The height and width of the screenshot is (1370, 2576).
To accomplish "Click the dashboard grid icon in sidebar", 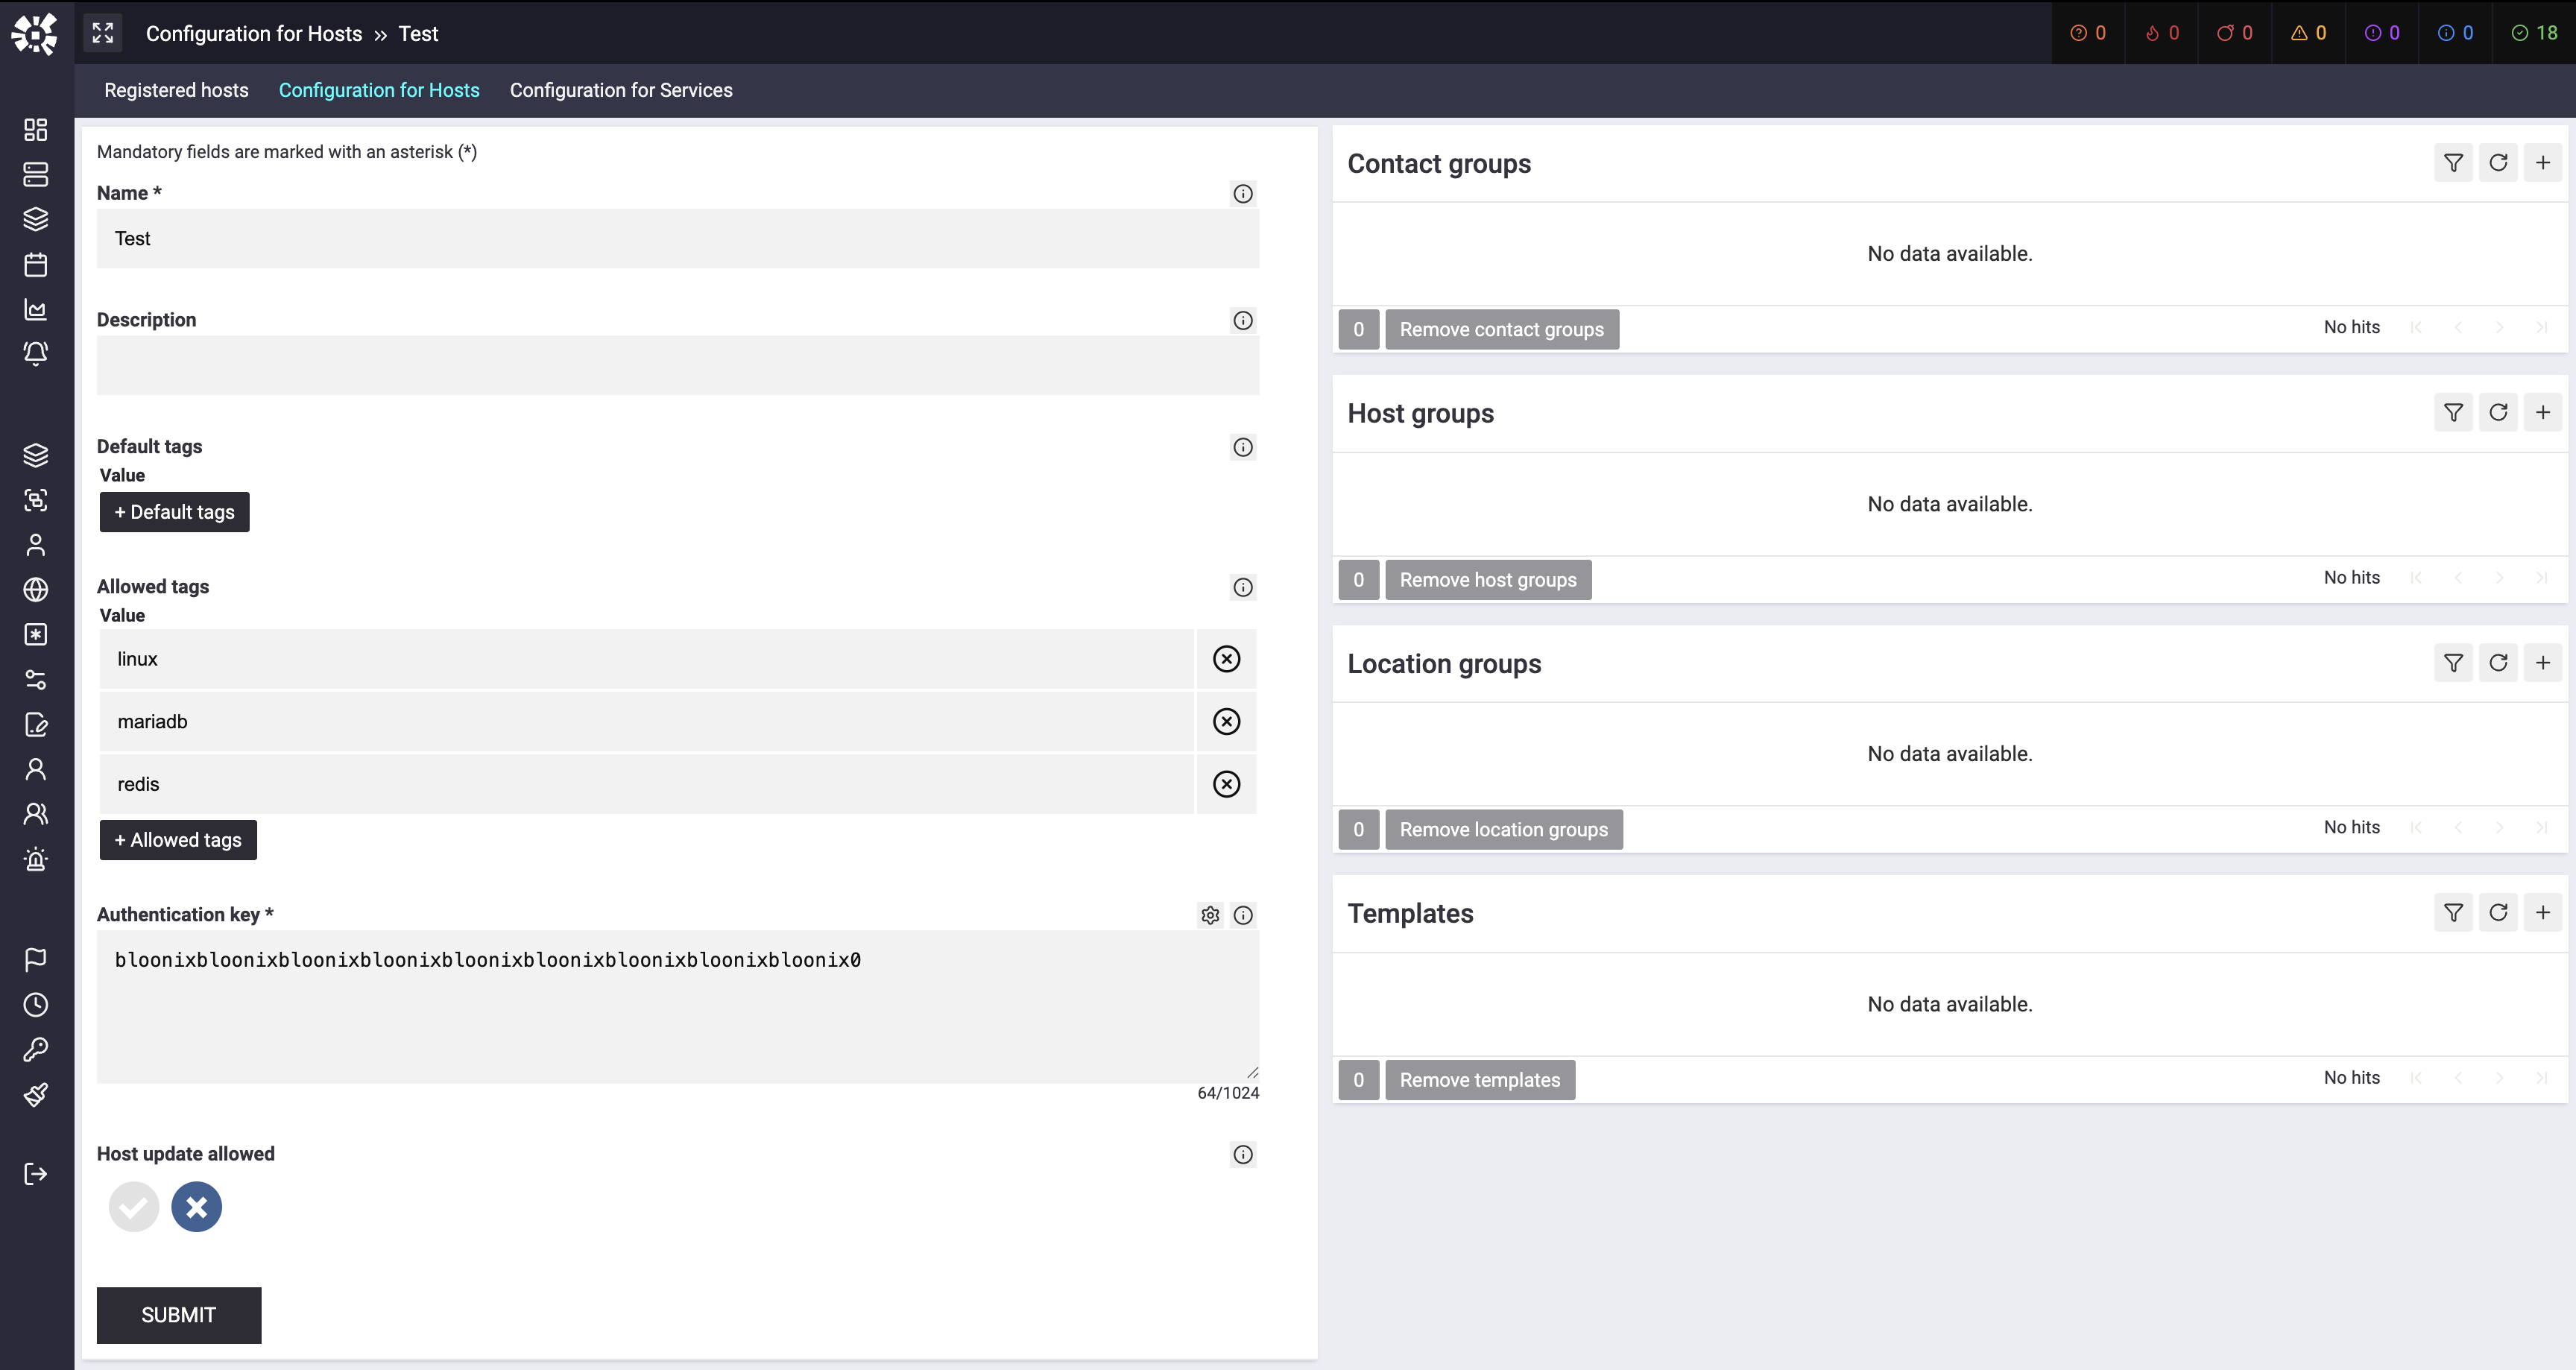I will [x=35, y=130].
